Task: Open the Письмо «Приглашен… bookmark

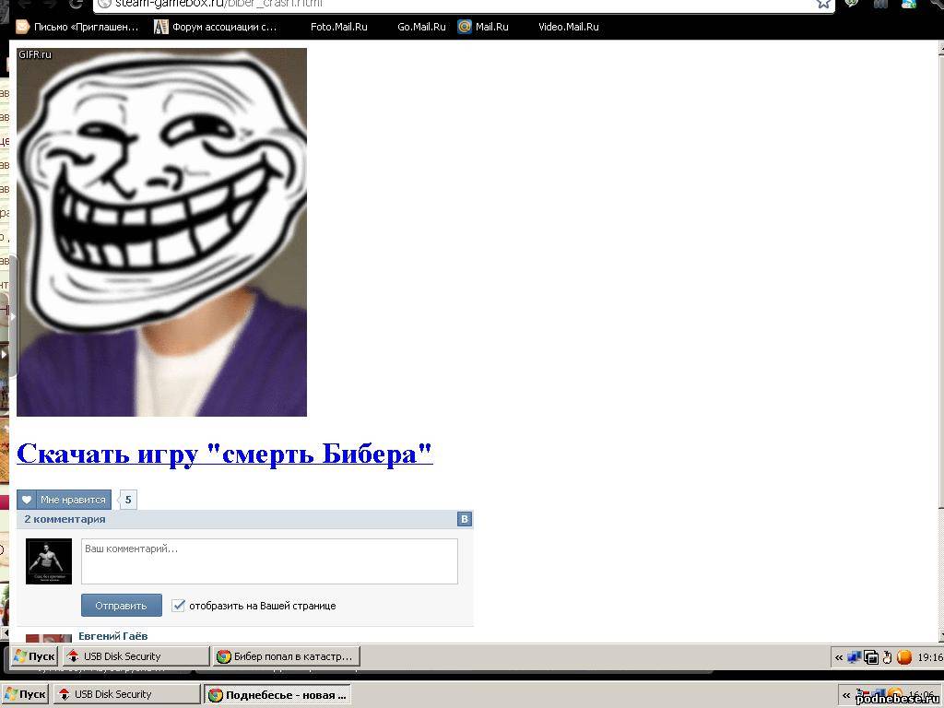Action: point(77,27)
